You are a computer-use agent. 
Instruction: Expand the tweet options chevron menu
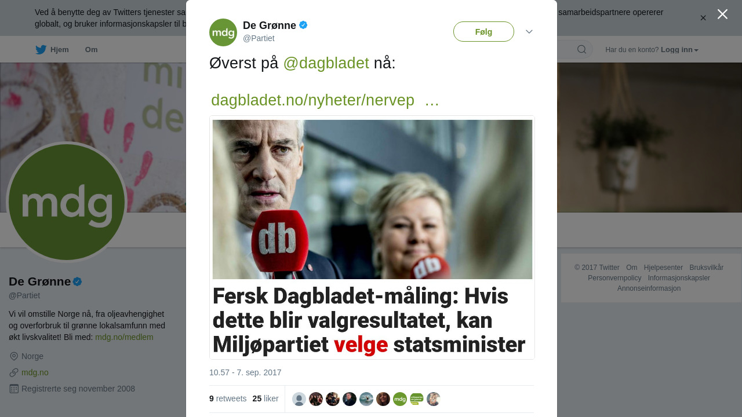529,32
